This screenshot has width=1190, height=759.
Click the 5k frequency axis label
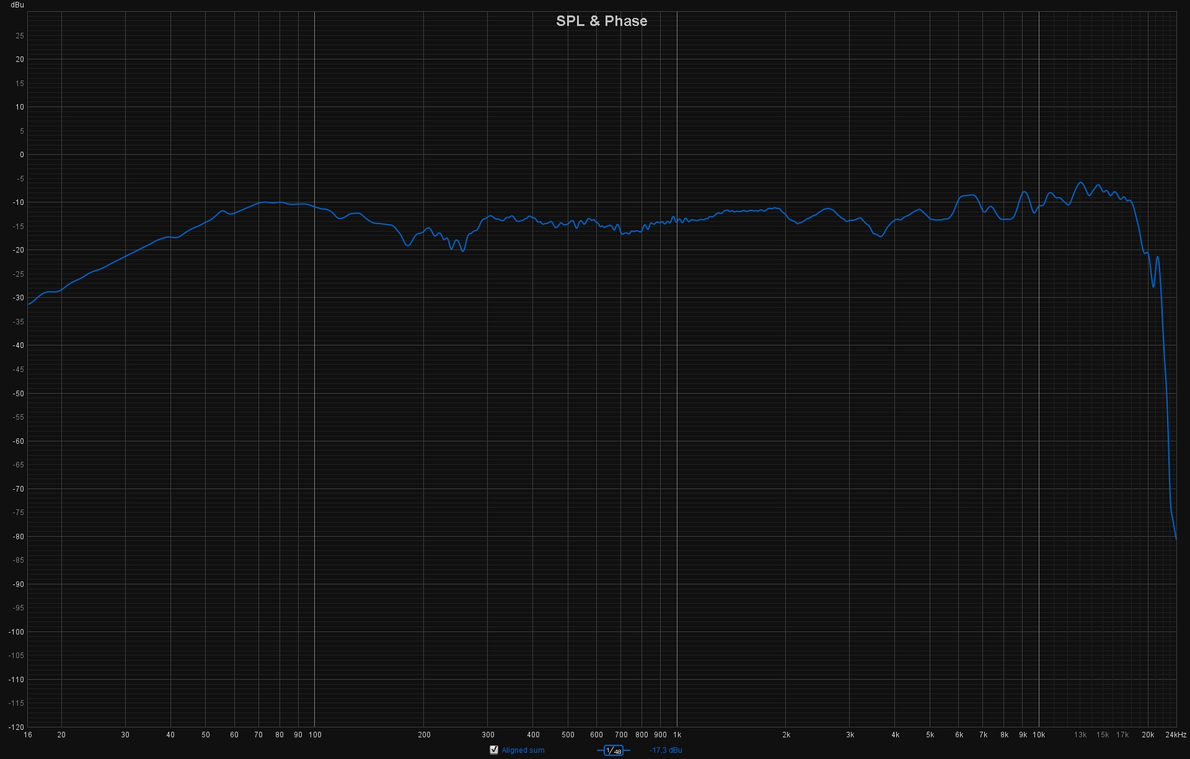[x=930, y=735]
